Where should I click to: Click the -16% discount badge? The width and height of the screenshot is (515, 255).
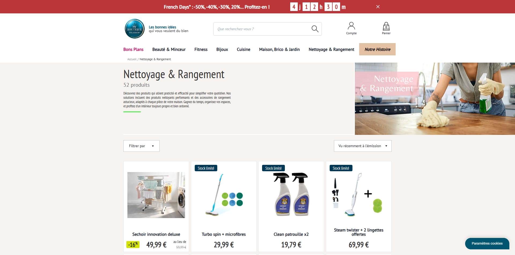coord(133,245)
